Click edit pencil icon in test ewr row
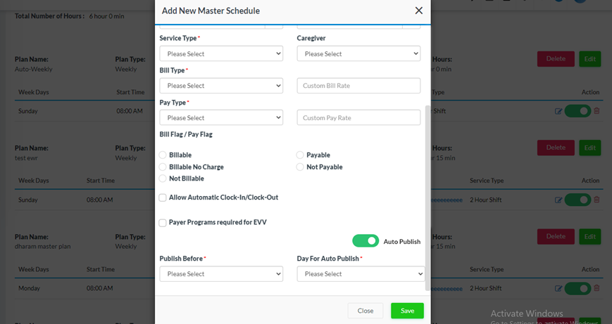Viewport: 612px width, 324px height. click(558, 200)
